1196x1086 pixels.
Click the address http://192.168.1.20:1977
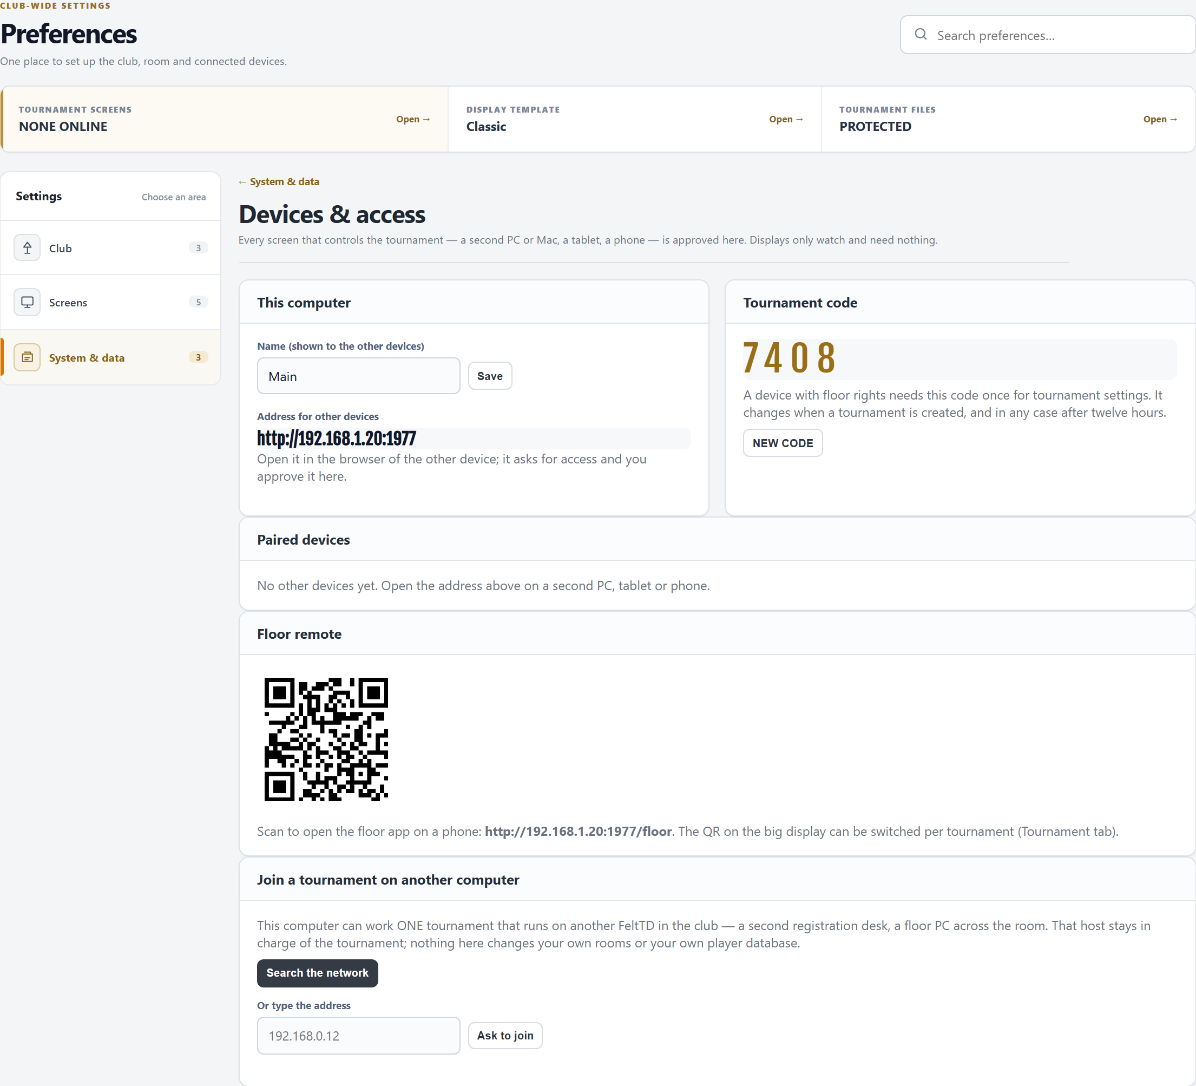point(337,439)
